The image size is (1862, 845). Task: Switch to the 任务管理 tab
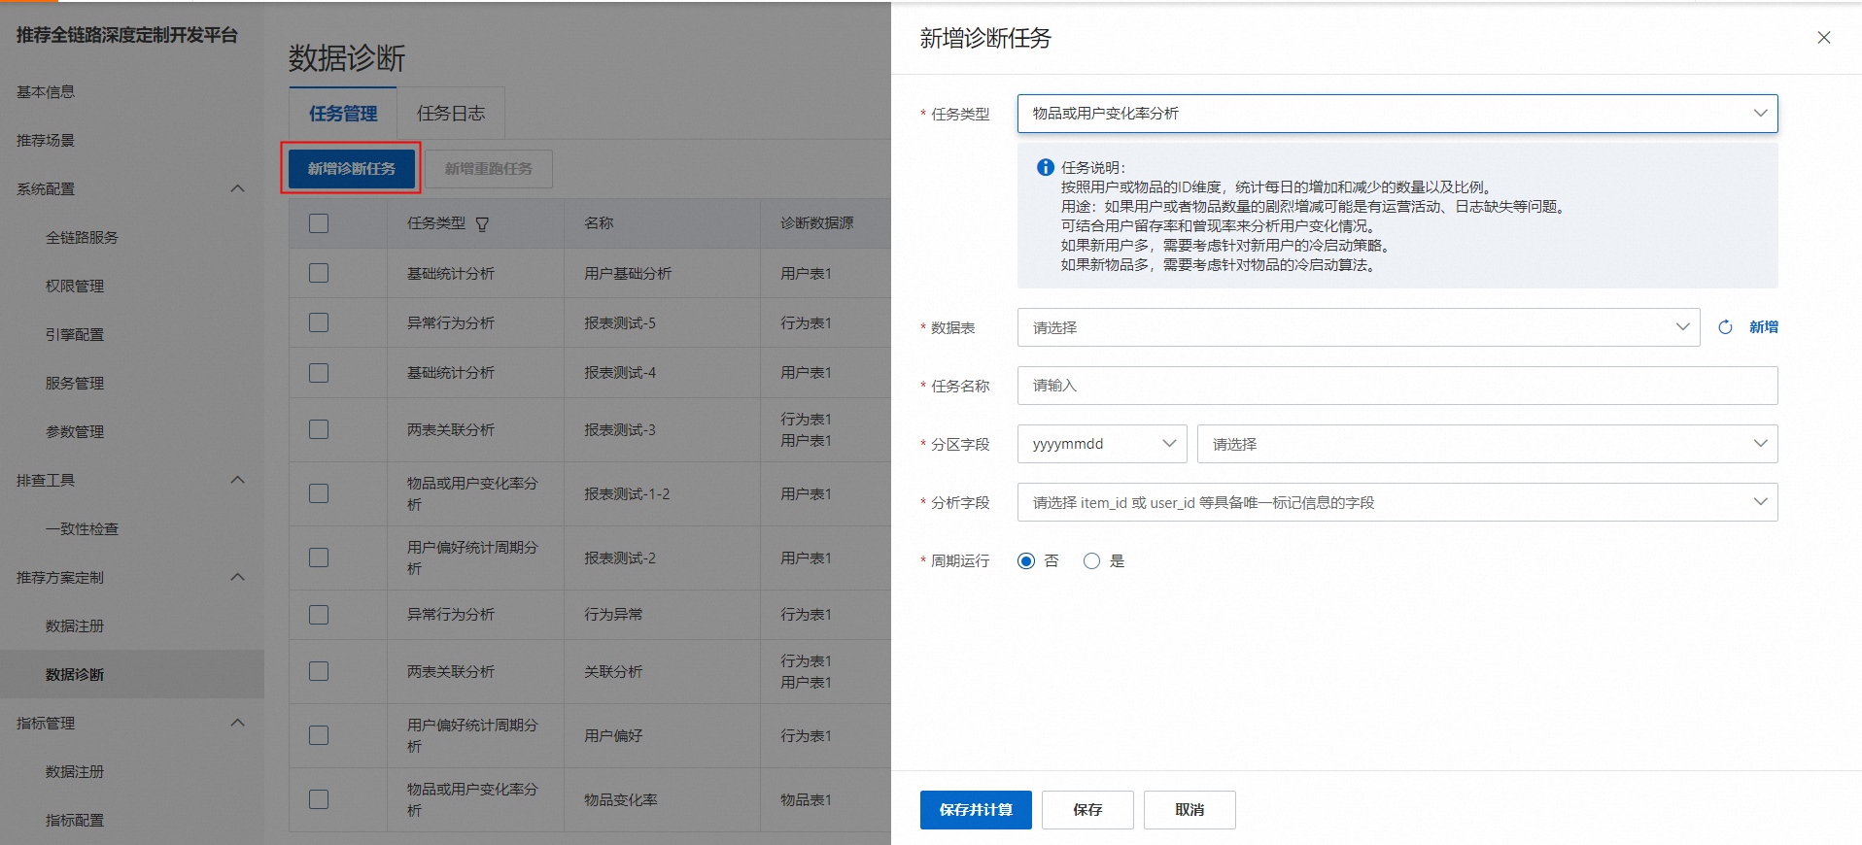point(343,114)
